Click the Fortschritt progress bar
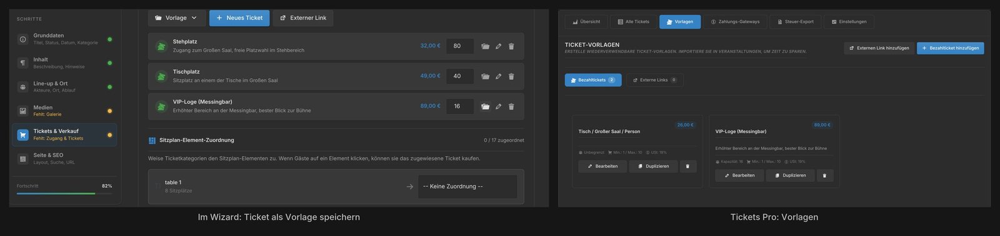The image size is (1000, 236). pyautogui.click(x=64, y=194)
